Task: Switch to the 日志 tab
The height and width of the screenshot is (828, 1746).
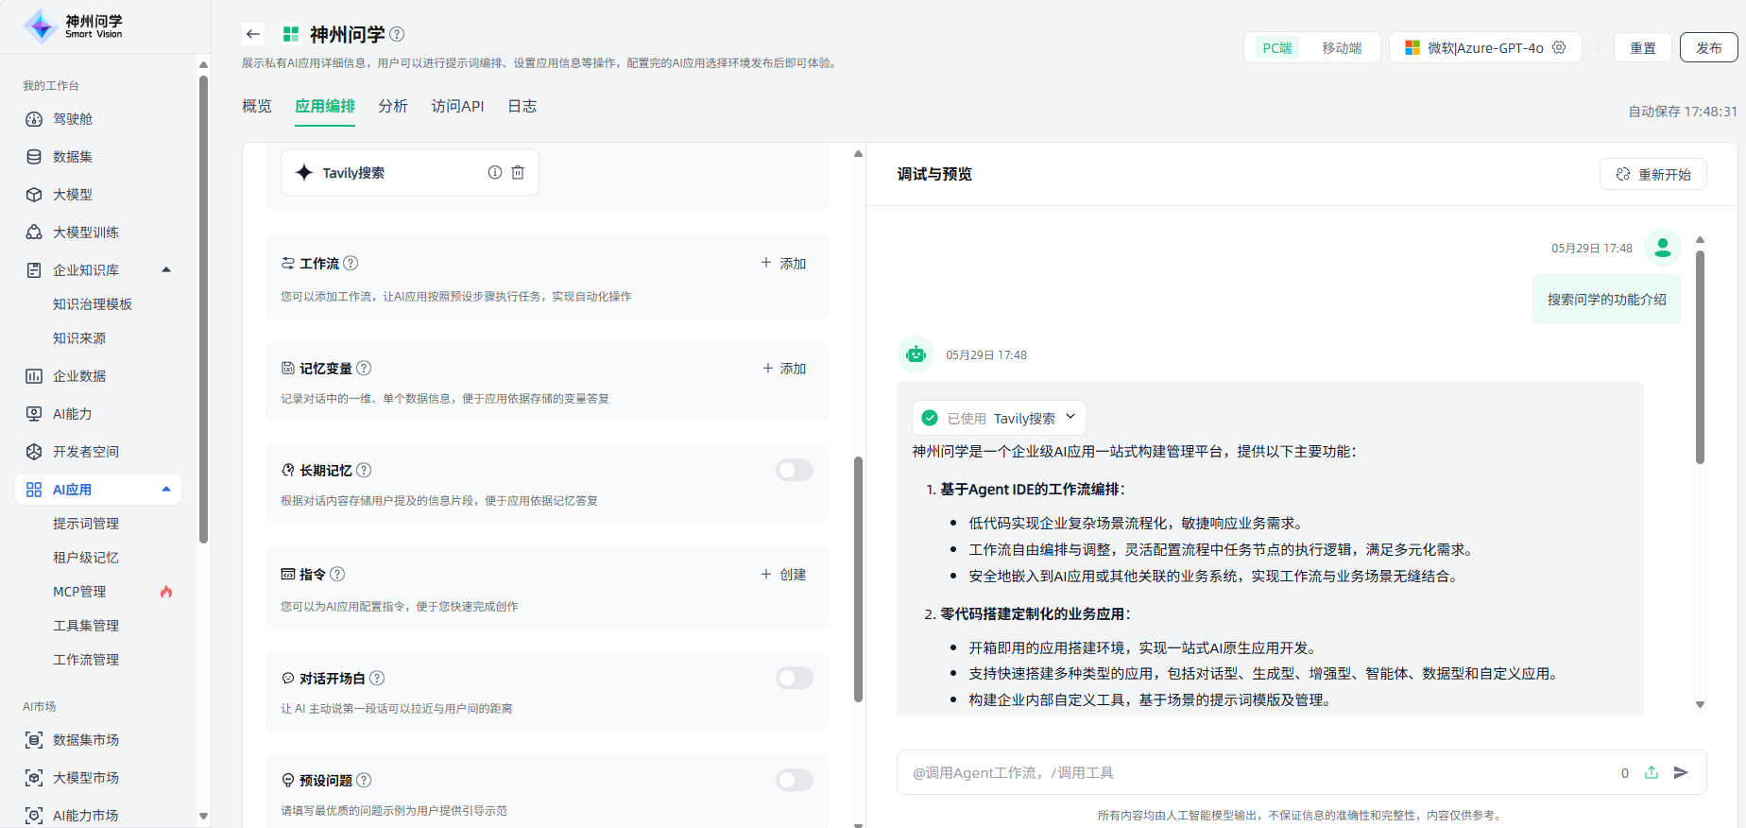Action: [522, 106]
